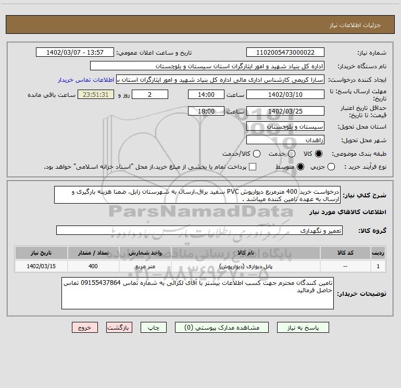Click the پانل دیواری (دیوارپوش) cell
This screenshot has width=401, height=388.
click(245, 266)
